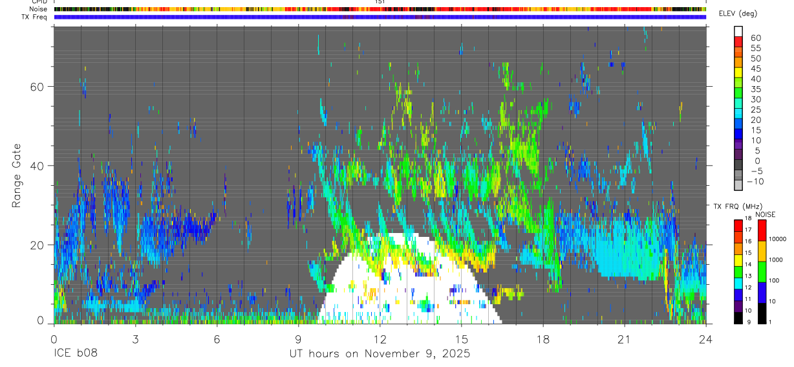Click the cyan TX FRQ swatch between 13 and 12
This screenshot has width=794, height=367.
738,283
